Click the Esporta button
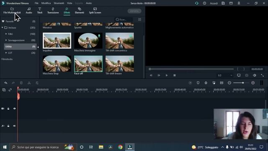Viewport: 268px width, 151px height. 134,11
